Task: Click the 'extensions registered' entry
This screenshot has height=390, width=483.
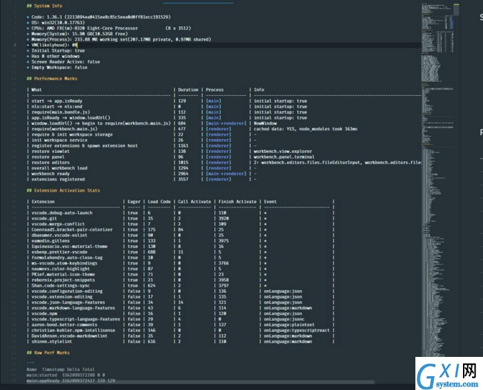Action: [x=58, y=179]
